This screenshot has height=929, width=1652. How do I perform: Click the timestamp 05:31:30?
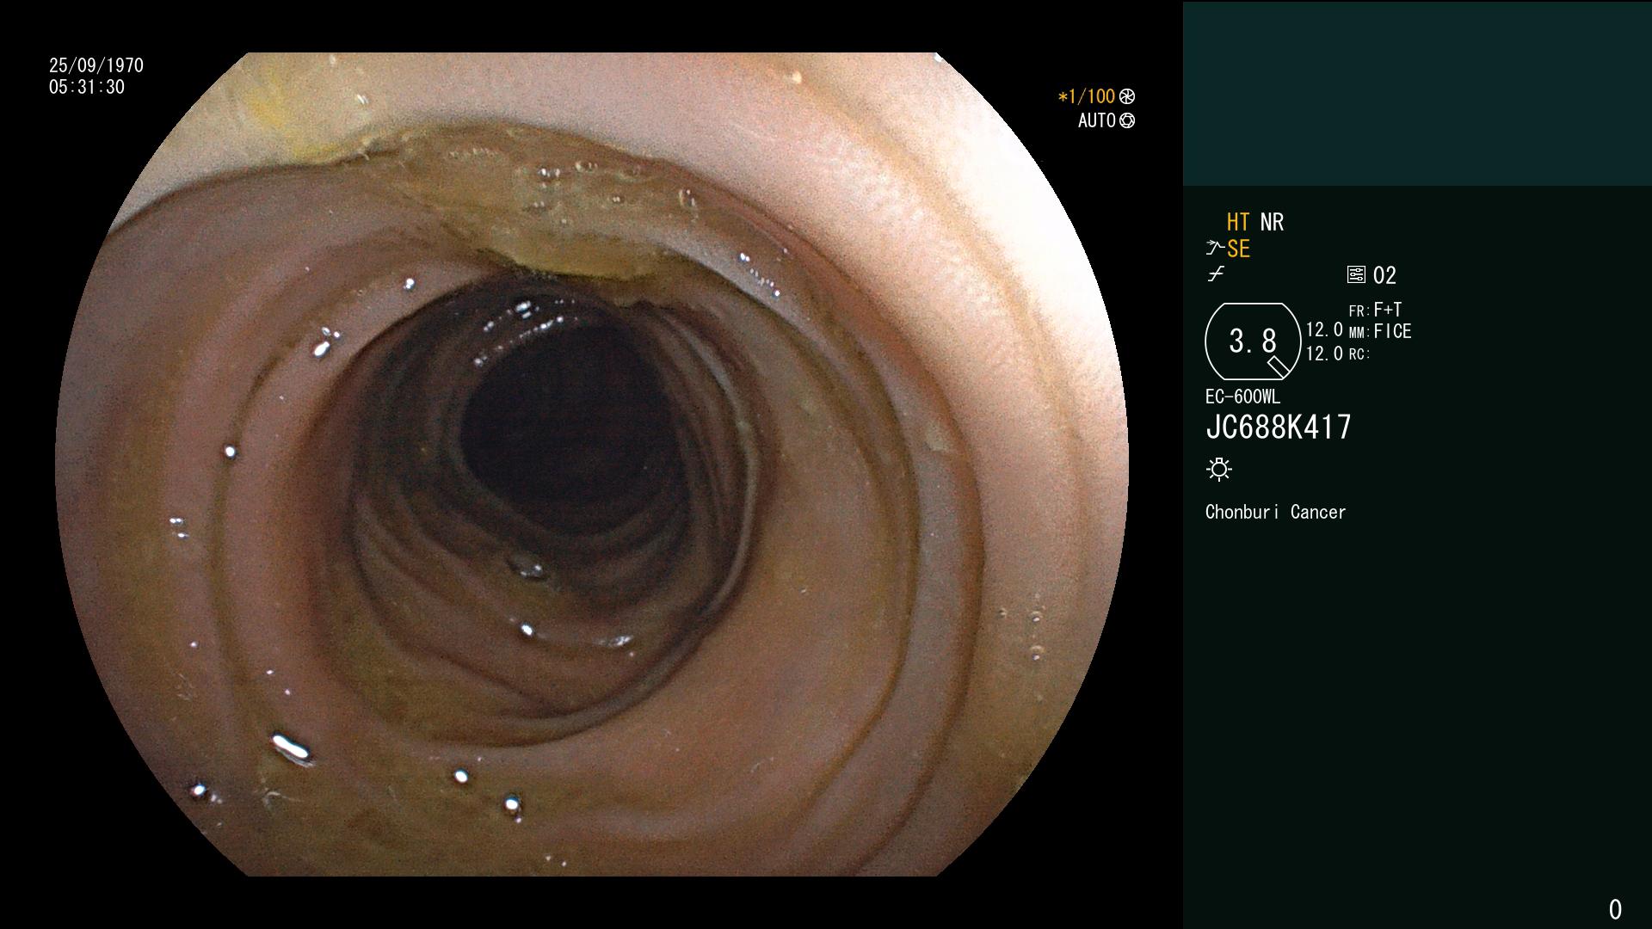click(87, 88)
